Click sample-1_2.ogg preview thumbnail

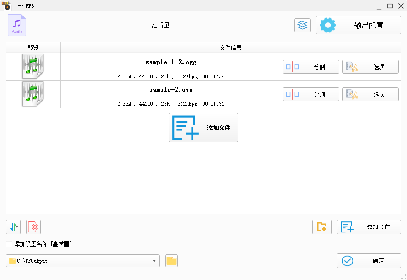(33, 66)
